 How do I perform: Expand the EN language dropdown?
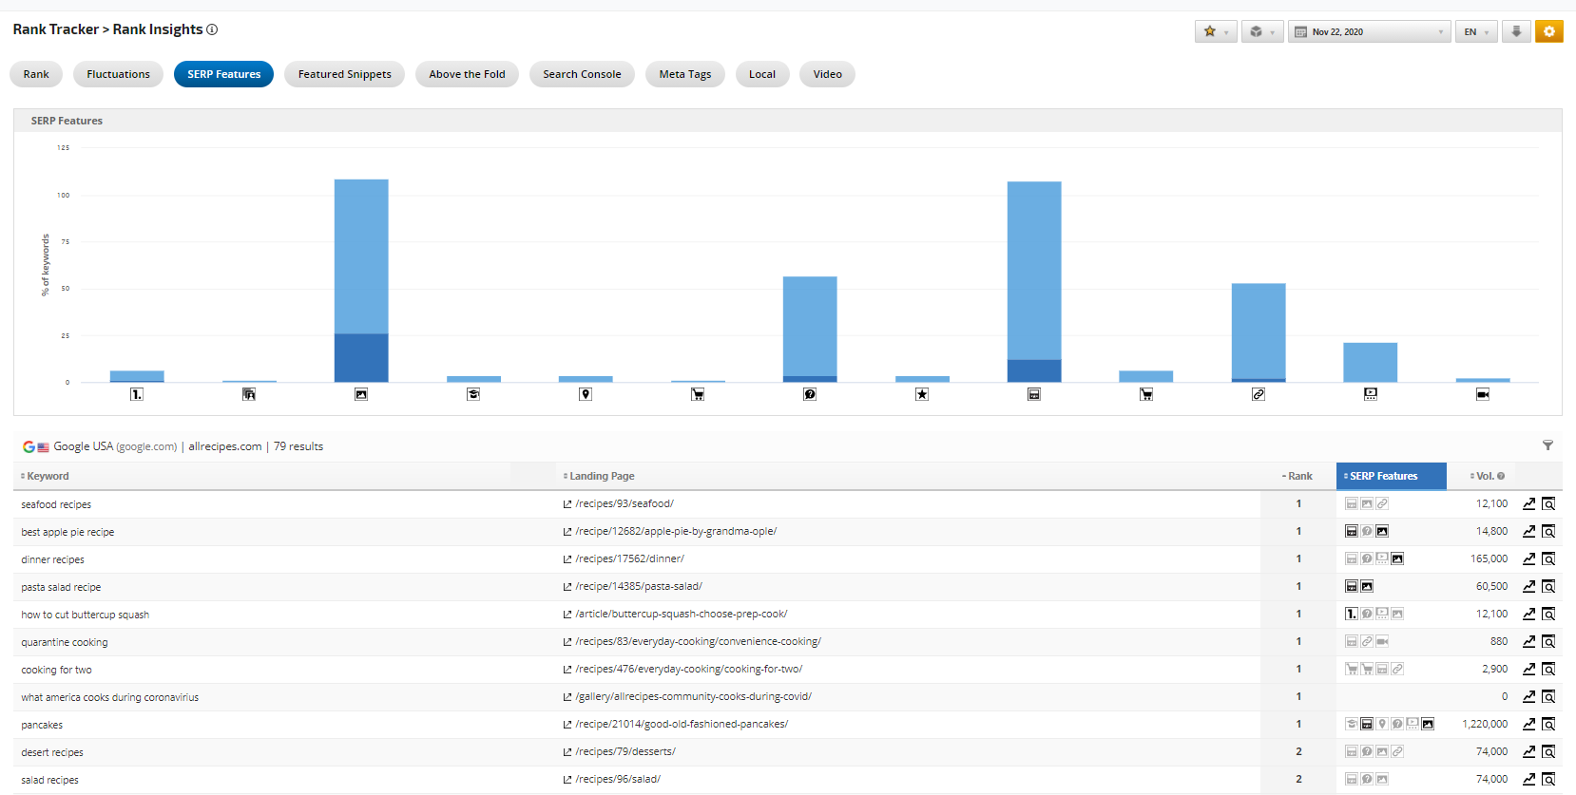tap(1475, 31)
